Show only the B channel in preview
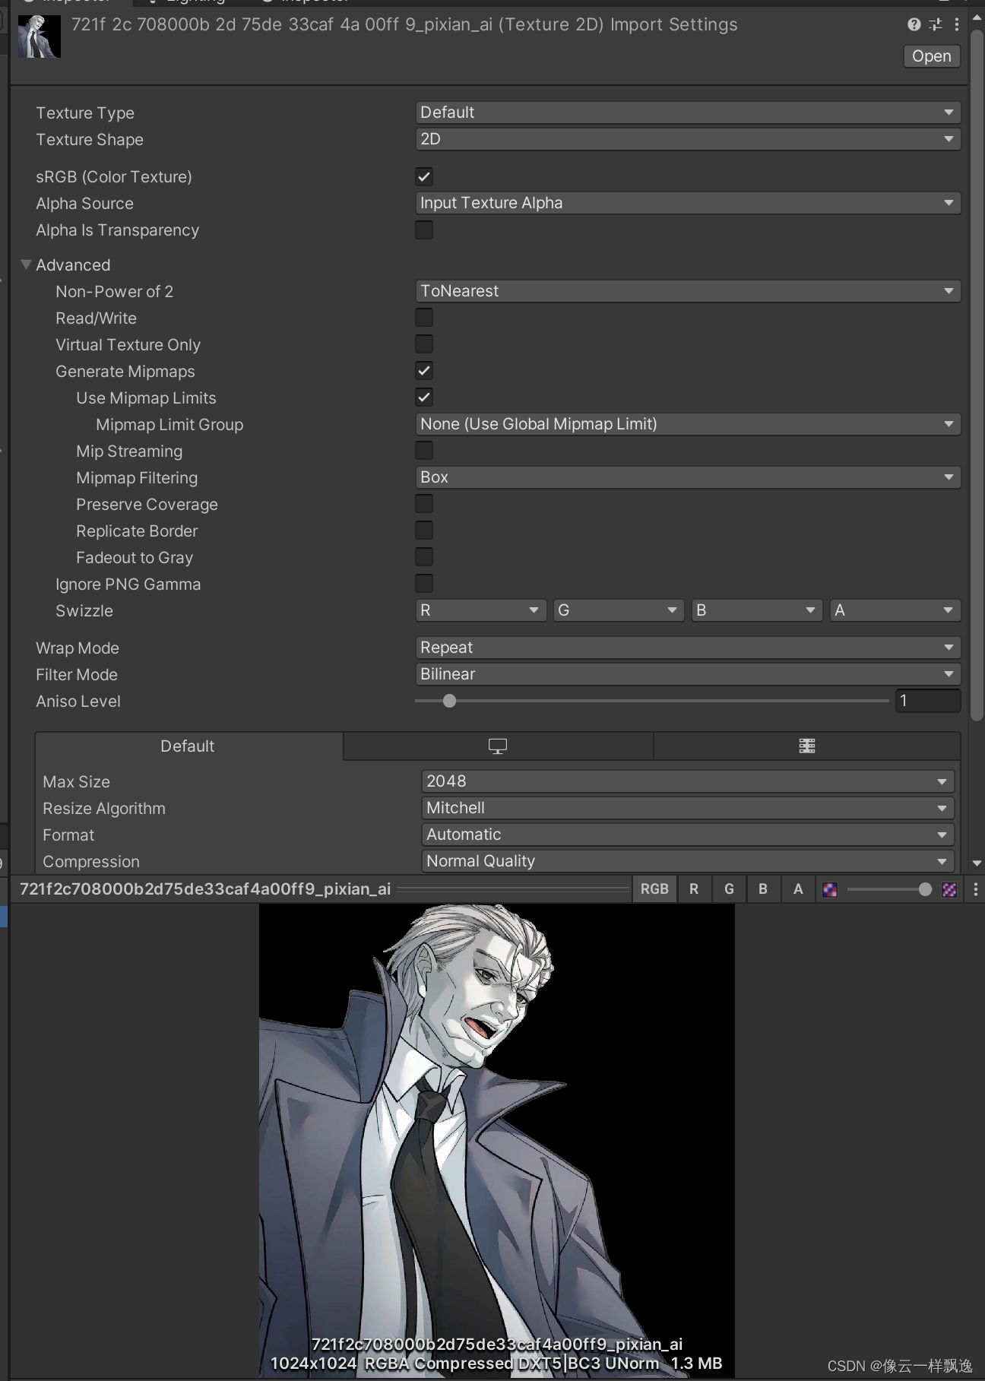The width and height of the screenshot is (985, 1381). 763,889
